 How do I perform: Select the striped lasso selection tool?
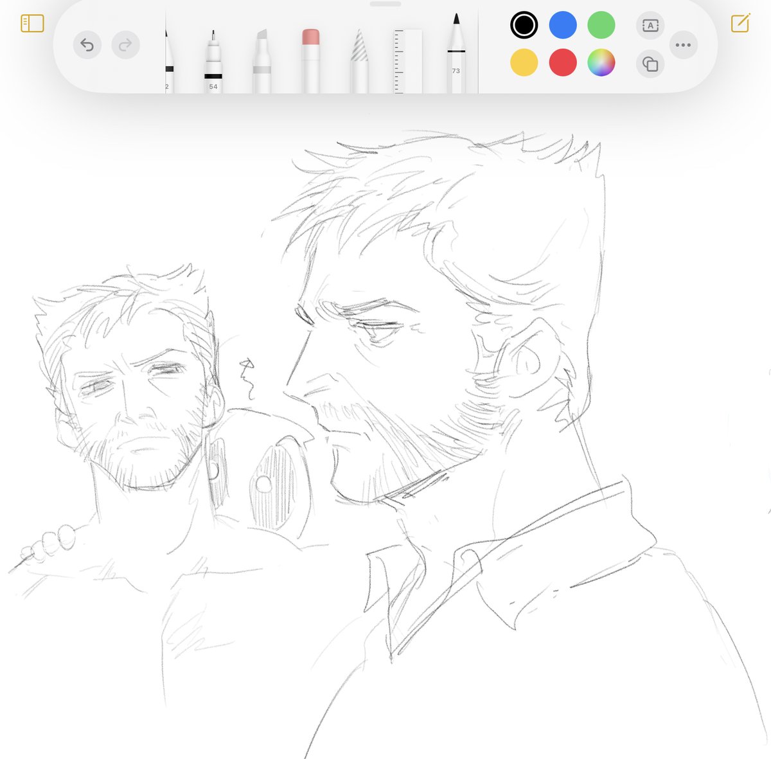pyautogui.click(x=359, y=61)
